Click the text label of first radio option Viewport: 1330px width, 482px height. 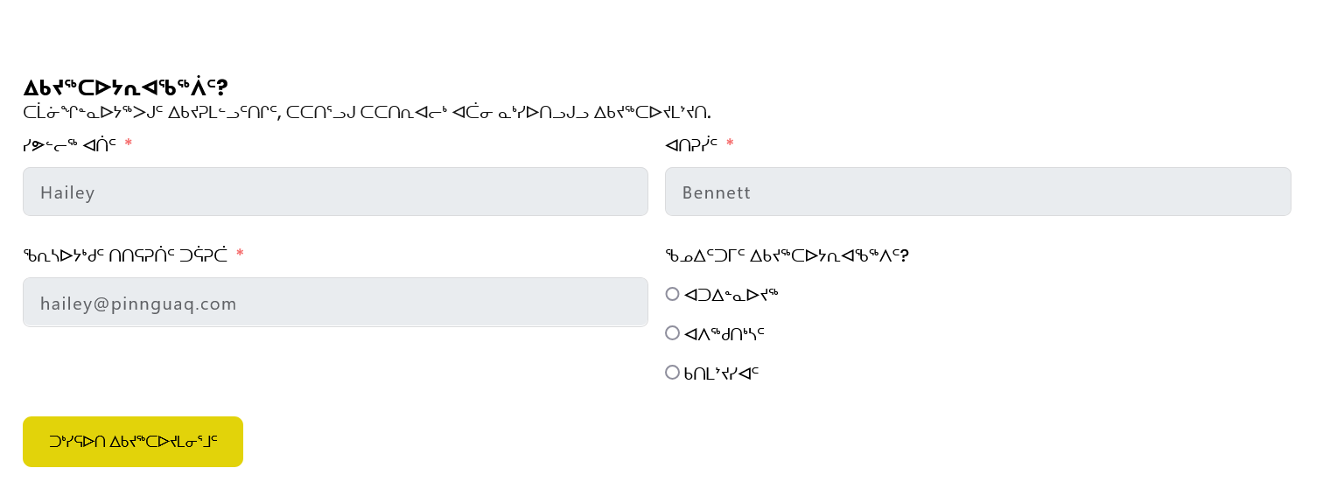[731, 295]
